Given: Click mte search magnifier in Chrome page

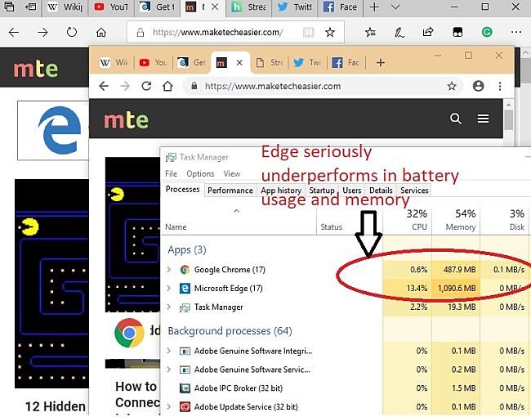Looking at the screenshot, I should [x=456, y=119].
